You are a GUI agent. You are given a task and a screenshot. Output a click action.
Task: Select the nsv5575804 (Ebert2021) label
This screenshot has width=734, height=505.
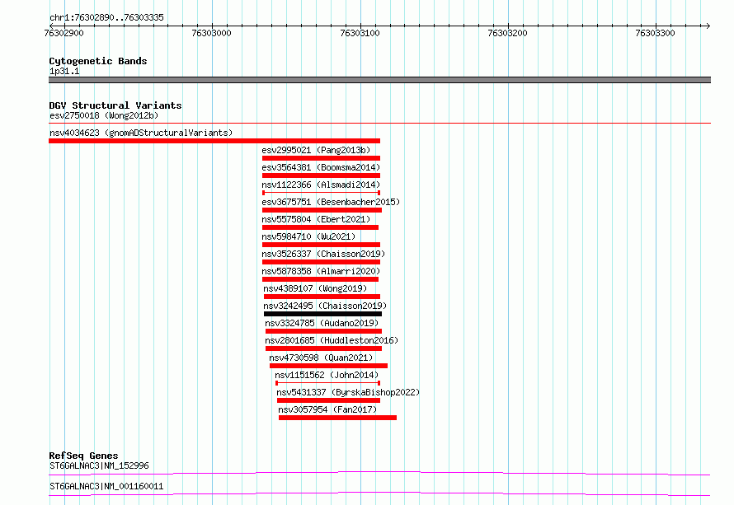[x=316, y=219]
